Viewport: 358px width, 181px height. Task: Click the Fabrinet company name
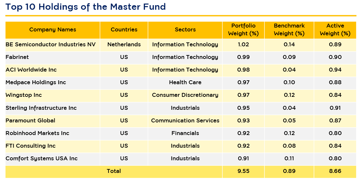click(17, 57)
